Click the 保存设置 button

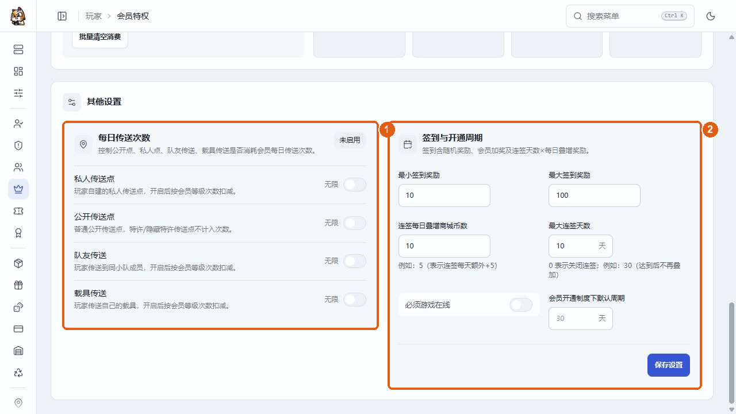pos(669,365)
